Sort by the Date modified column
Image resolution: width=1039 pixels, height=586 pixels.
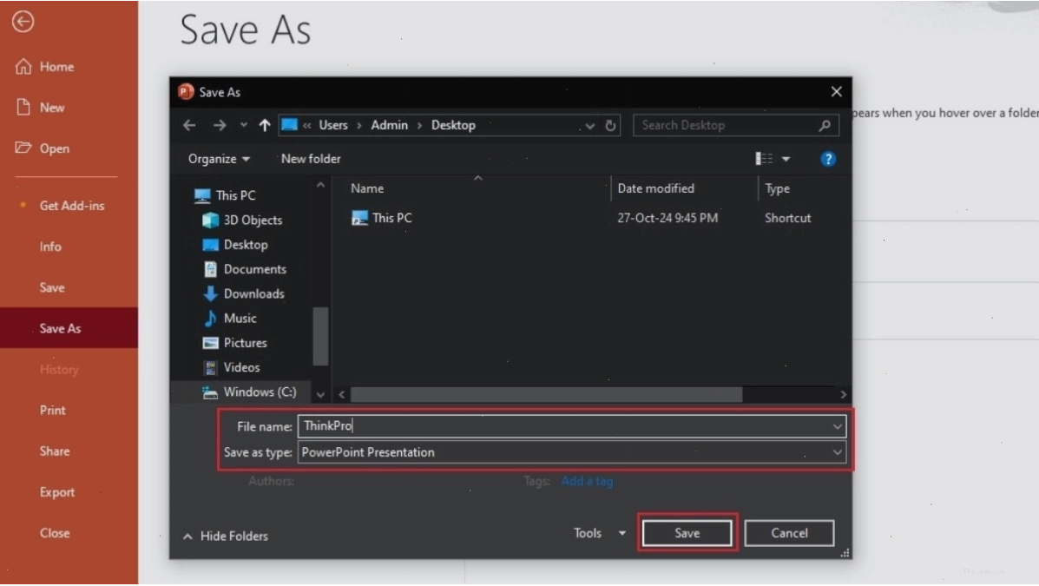(x=656, y=189)
